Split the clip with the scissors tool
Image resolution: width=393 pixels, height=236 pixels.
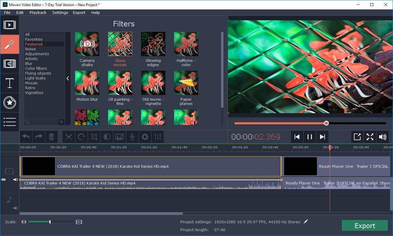pos(69,137)
